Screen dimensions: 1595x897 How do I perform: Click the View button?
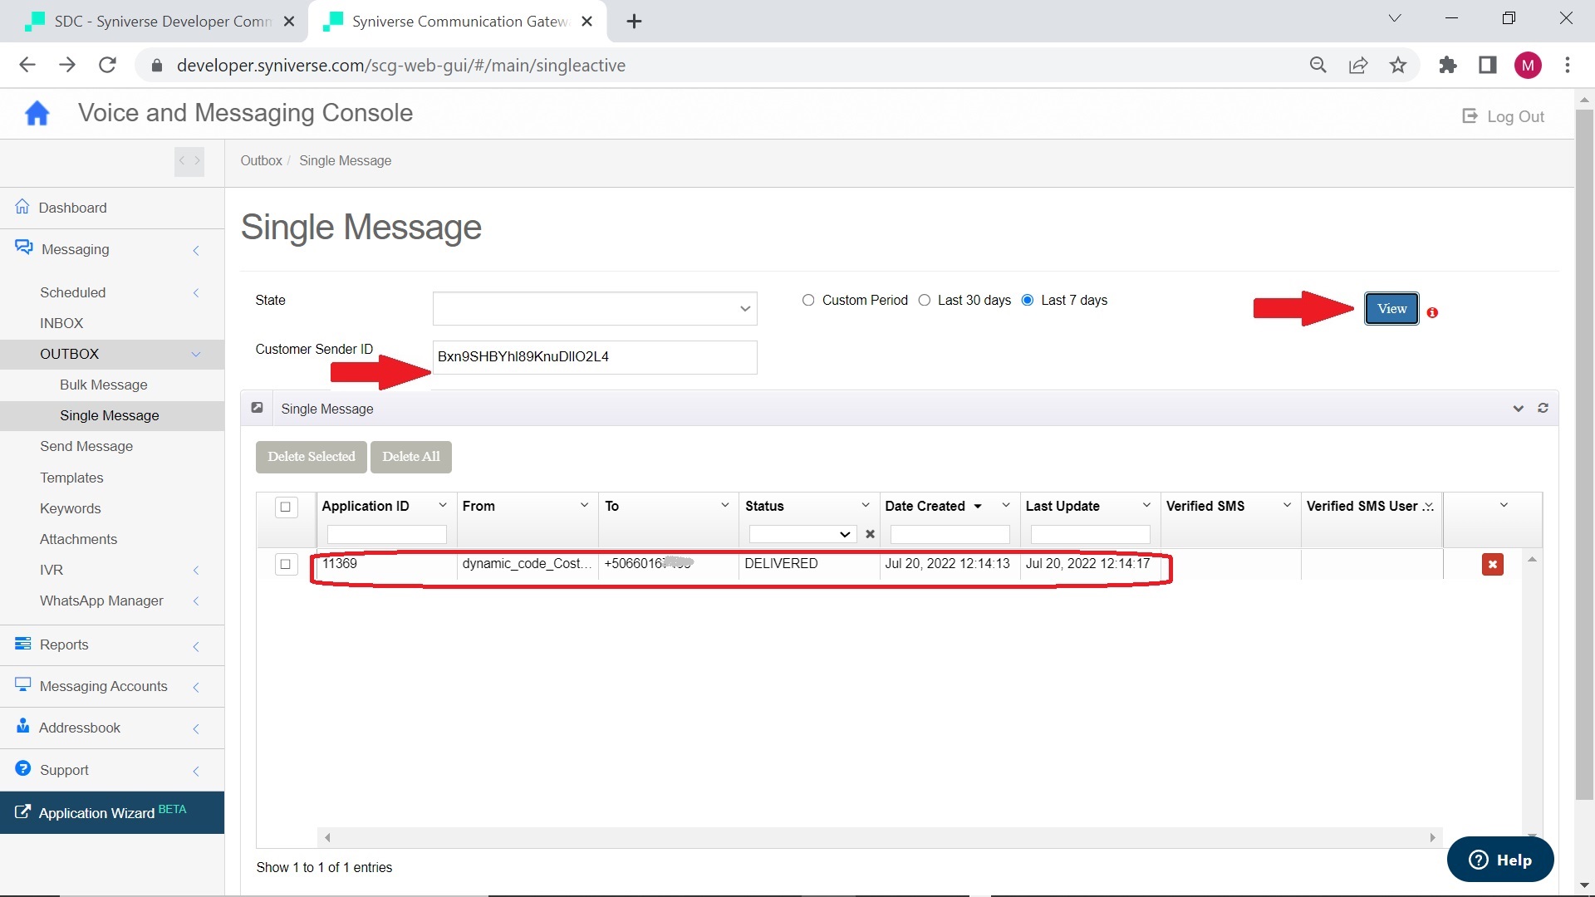(1391, 309)
